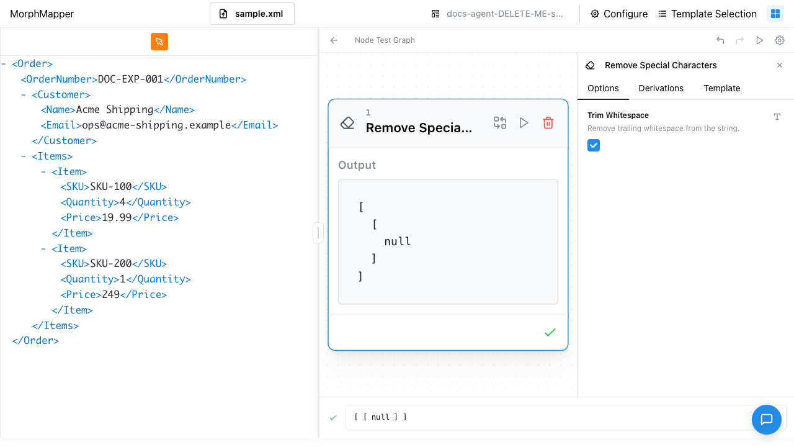Click the eraser icon on the node card
This screenshot has width=794, height=447.
pyautogui.click(x=347, y=123)
